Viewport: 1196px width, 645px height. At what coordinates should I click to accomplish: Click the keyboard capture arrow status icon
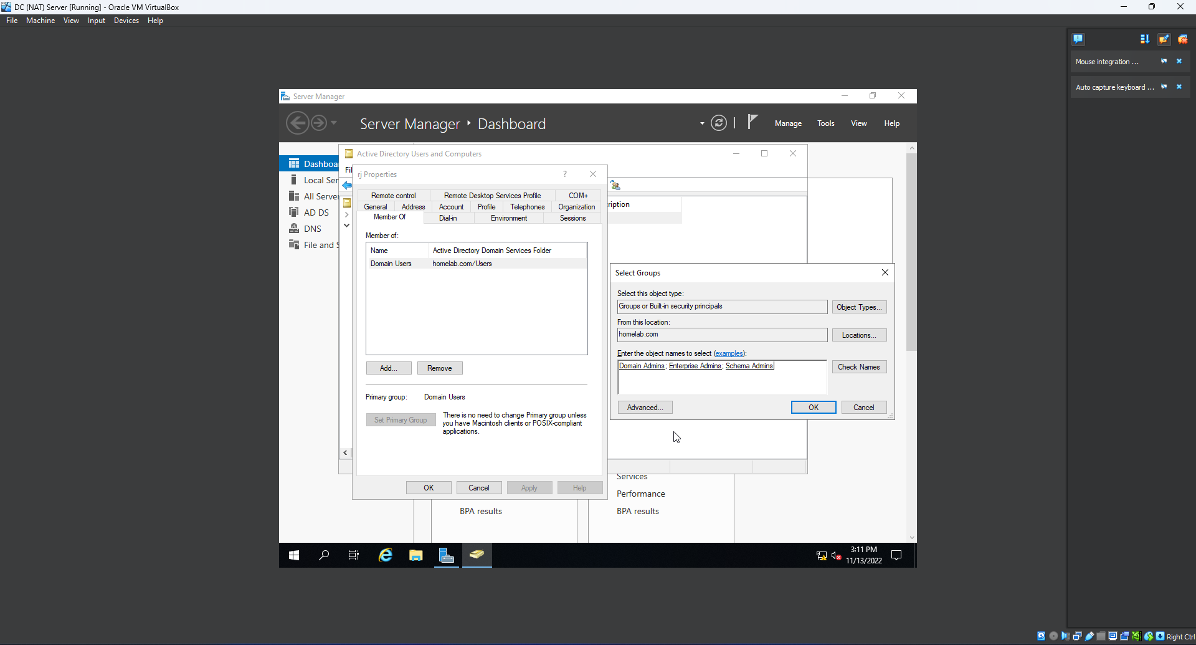[x=1160, y=636]
